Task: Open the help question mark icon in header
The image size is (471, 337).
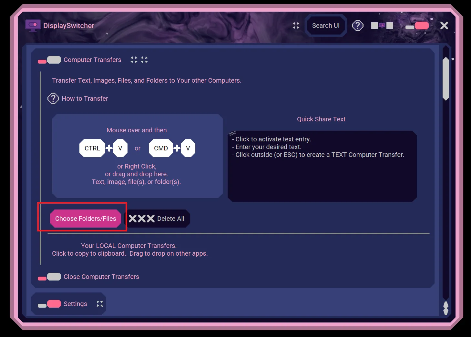Action: (x=358, y=26)
